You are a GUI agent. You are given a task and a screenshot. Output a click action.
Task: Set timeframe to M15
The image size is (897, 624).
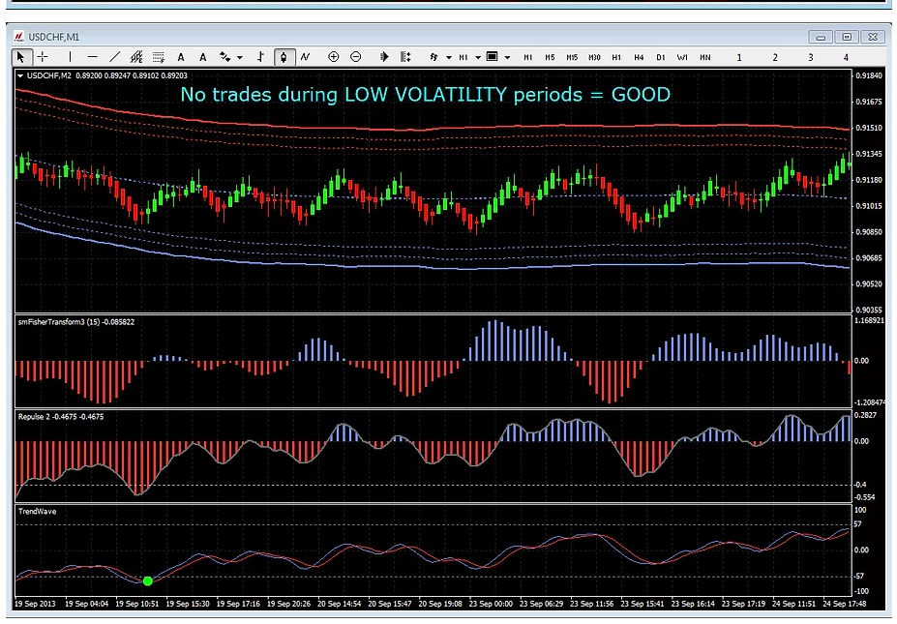pyautogui.click(x=572, y=57)
